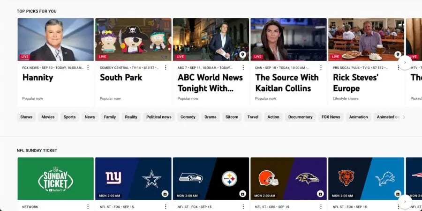
Task: Open three-dot menu on CNN card
Action: coord(321,68)
